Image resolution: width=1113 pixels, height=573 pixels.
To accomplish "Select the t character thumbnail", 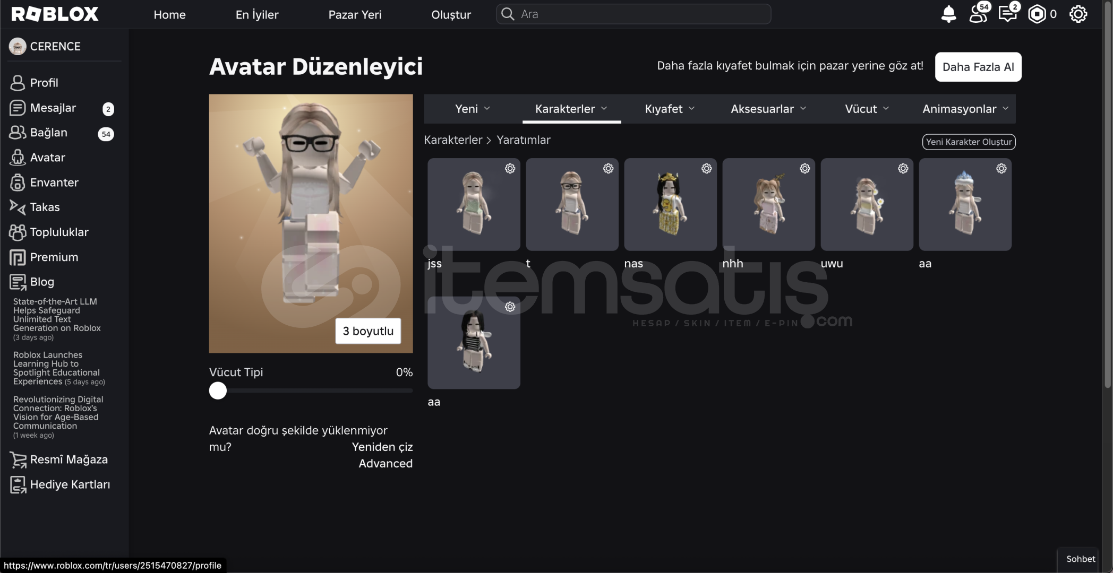I will (x=572, y=205).
